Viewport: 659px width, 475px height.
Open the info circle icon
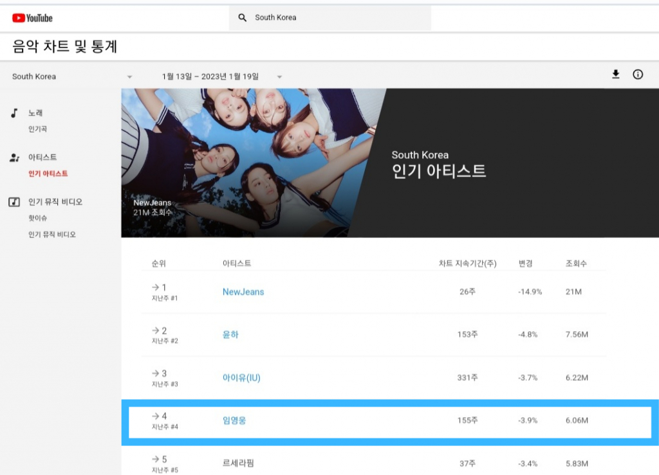pos(638,75)
